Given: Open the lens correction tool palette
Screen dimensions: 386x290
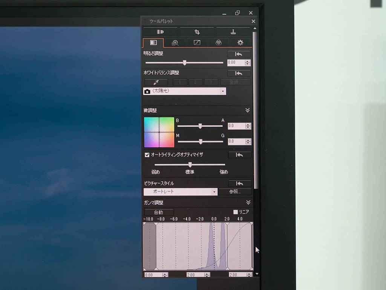Looking at the screenshot, I should pos(160,32).
